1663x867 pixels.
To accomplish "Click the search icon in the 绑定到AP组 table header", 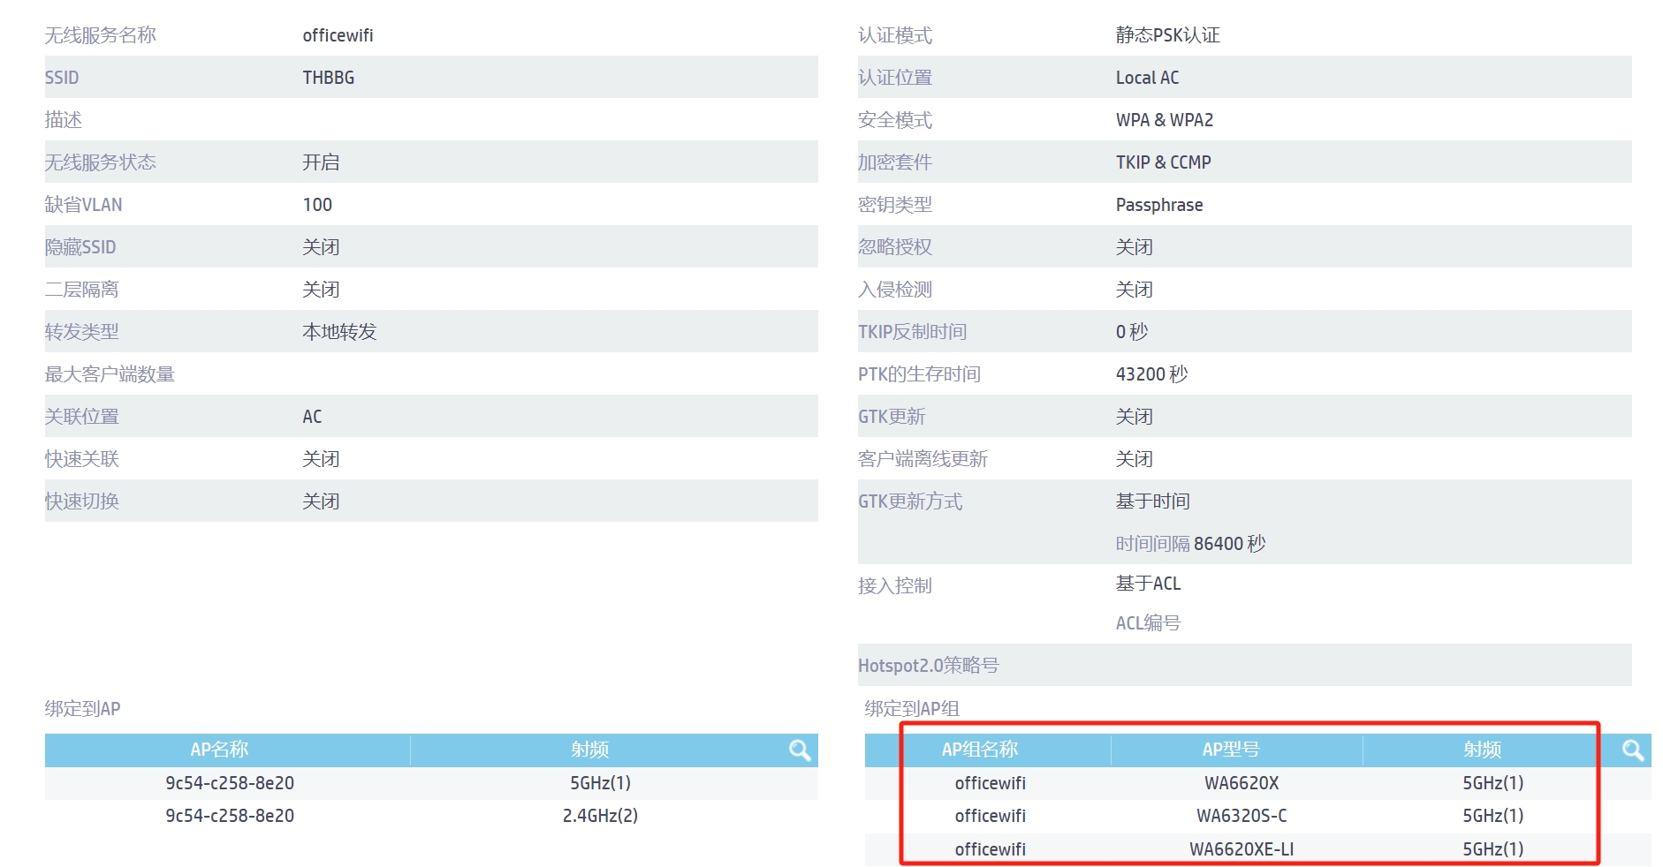I will [1633, 750].
